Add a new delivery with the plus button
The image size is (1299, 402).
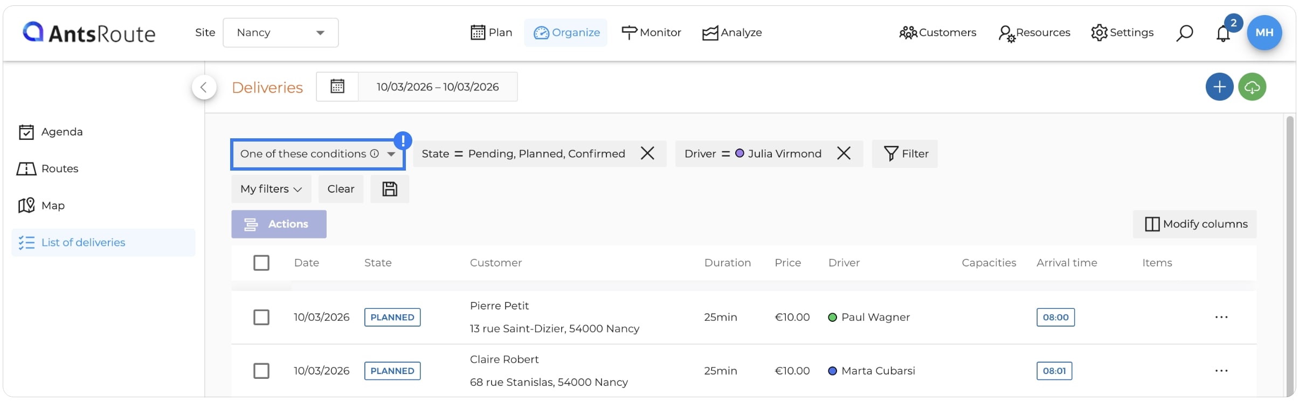click(1219, 87)
